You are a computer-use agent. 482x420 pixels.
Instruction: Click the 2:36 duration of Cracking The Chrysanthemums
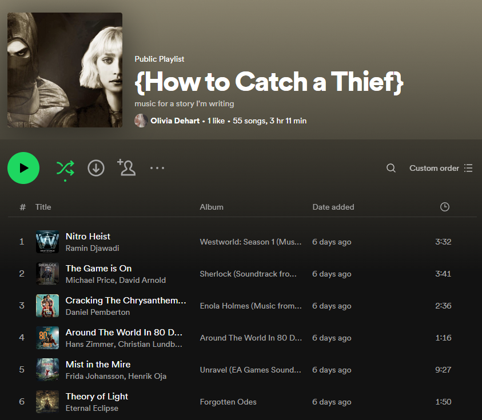[x=443, y=306]
